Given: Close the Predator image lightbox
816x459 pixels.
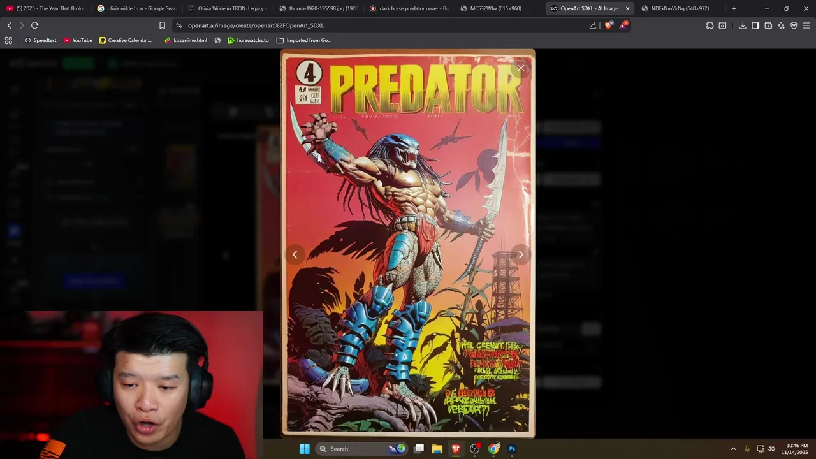Looking at the screenshot, I should [521, 68].
